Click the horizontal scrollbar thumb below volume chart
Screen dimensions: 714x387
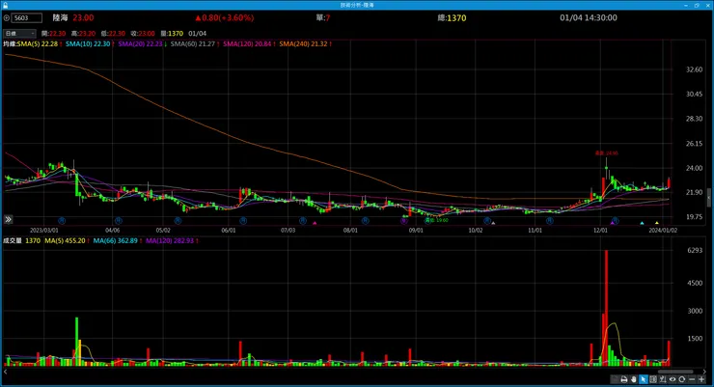[675, 372]
